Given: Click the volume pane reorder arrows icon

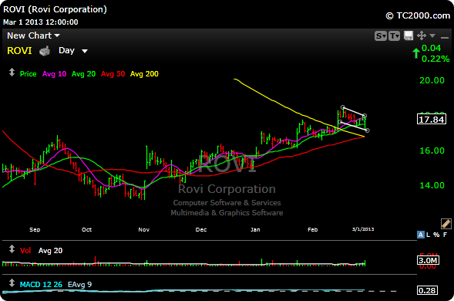Looking at the screenshot, I should coord(12,249).
